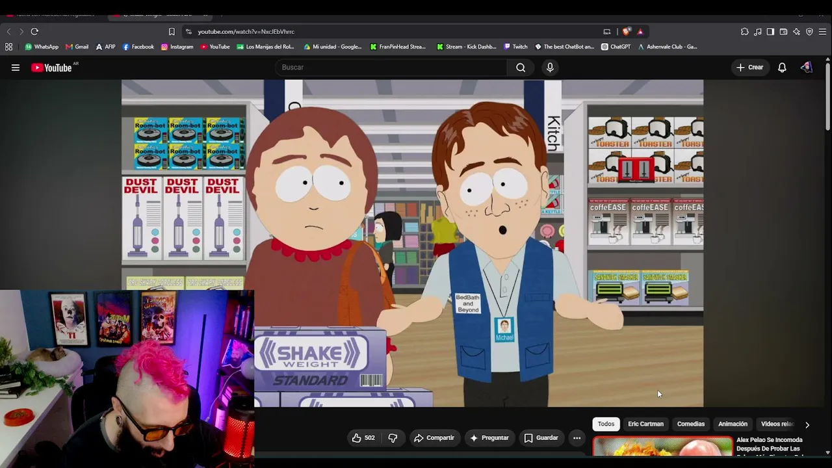This screenshot has height=468, width=832.
Task: Select the Animación filter chip
Action: point(733,424)
